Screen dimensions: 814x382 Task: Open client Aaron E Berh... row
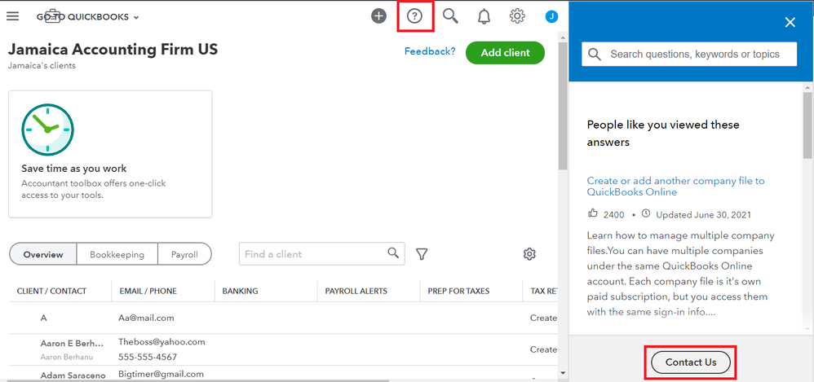click(284, 349)
